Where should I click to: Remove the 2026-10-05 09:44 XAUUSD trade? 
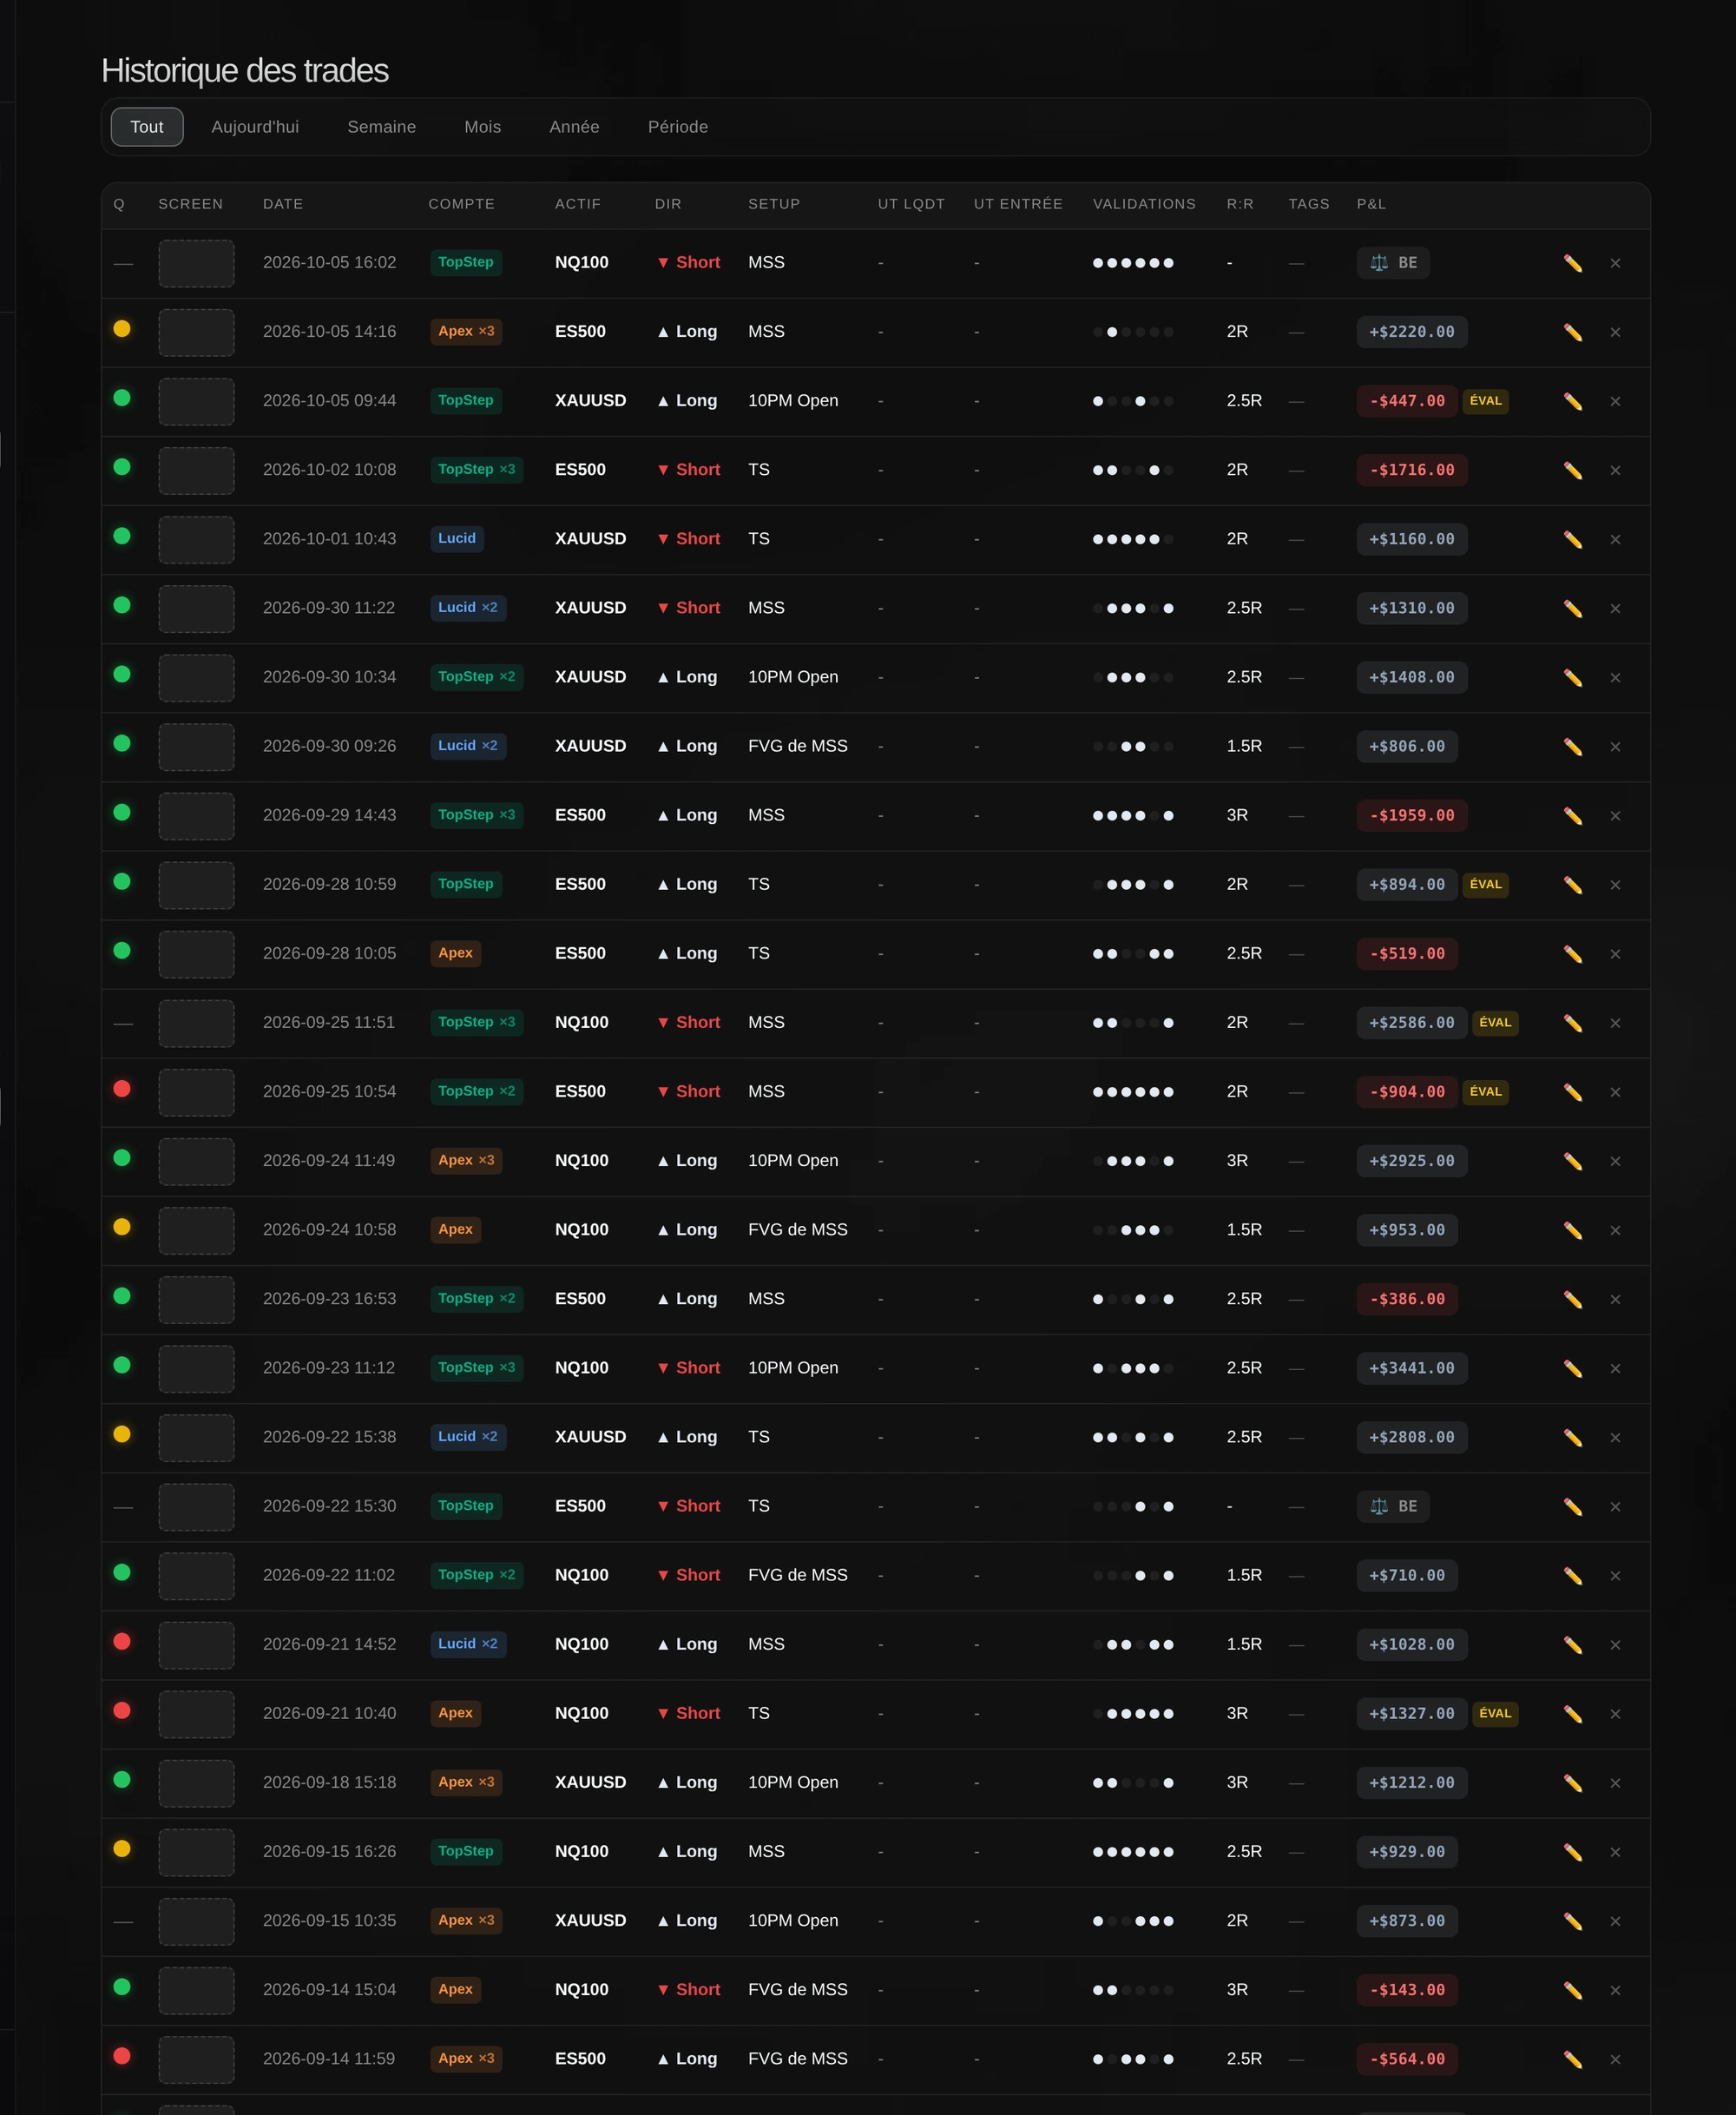click(1615, 401)
